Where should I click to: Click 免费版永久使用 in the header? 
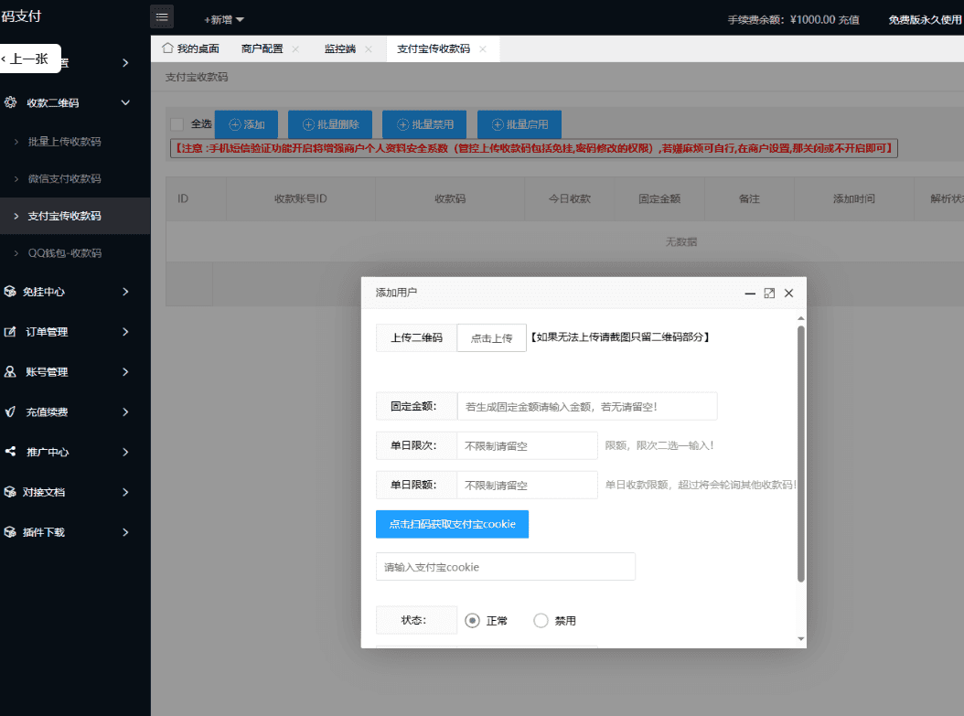(x=925, y=20)
